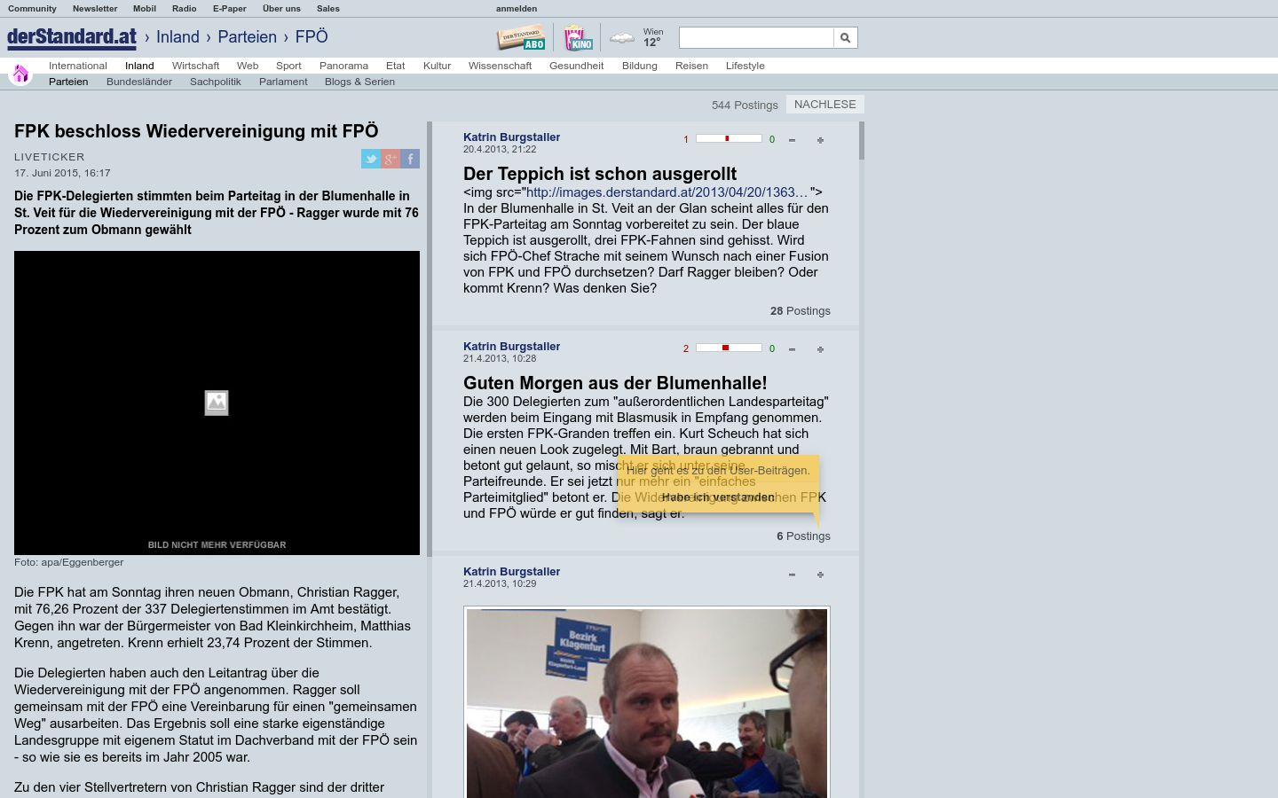Image resolution: width=1278 pixels, height=798 pixels.
Task: Open the Kultur menu section
Action: pyautogui.click(x=437, y=66)
